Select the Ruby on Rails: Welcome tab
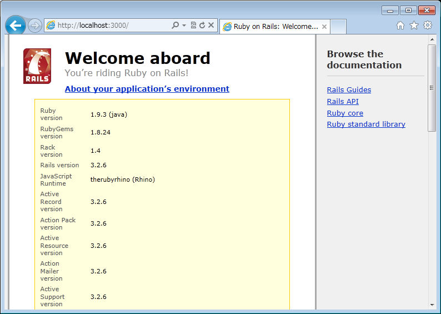 point(274,27)
